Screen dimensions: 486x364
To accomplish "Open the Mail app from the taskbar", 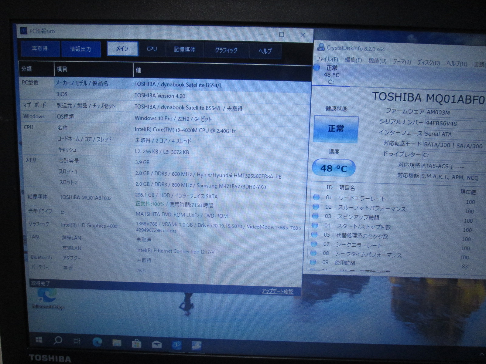I will point(156,344).
